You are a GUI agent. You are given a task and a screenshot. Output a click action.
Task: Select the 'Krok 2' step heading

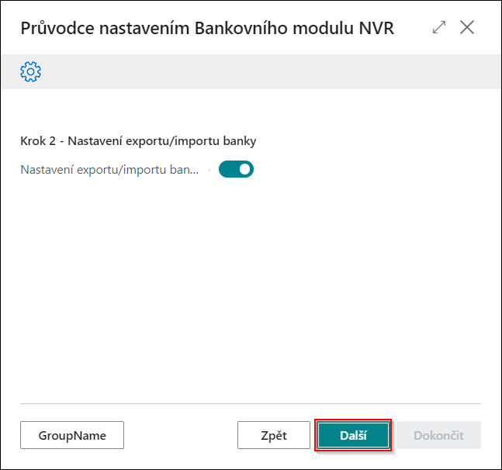138,141
